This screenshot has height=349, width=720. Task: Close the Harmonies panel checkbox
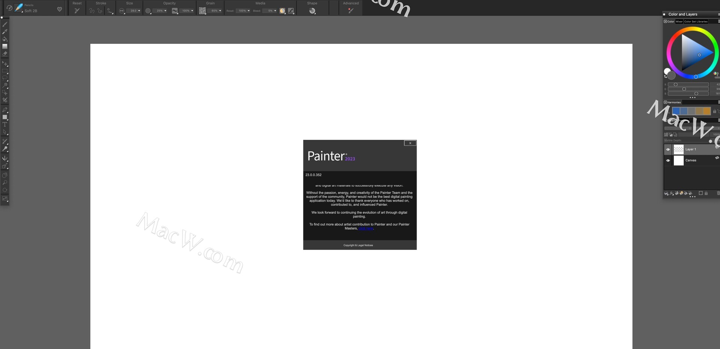pyautogui.click(x=665, y=102)
